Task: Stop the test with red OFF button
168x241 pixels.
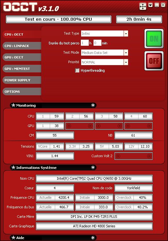Action: [x=154, y=61]
